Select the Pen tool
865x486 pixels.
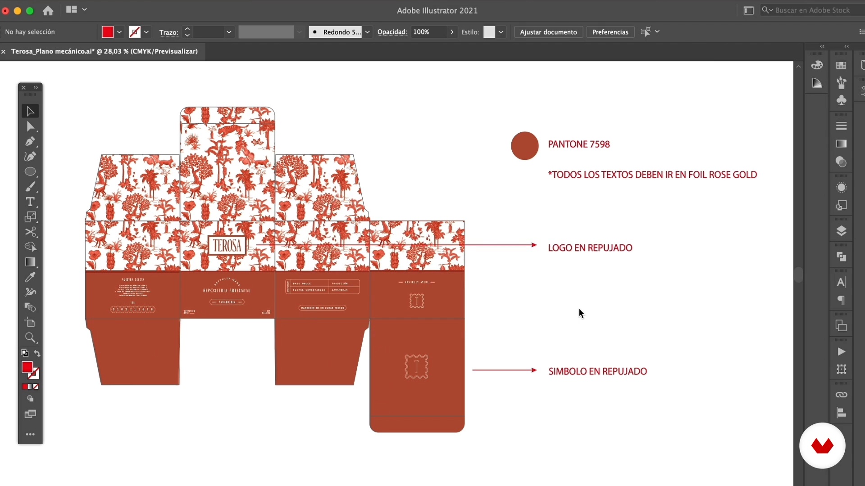point(30,141)
